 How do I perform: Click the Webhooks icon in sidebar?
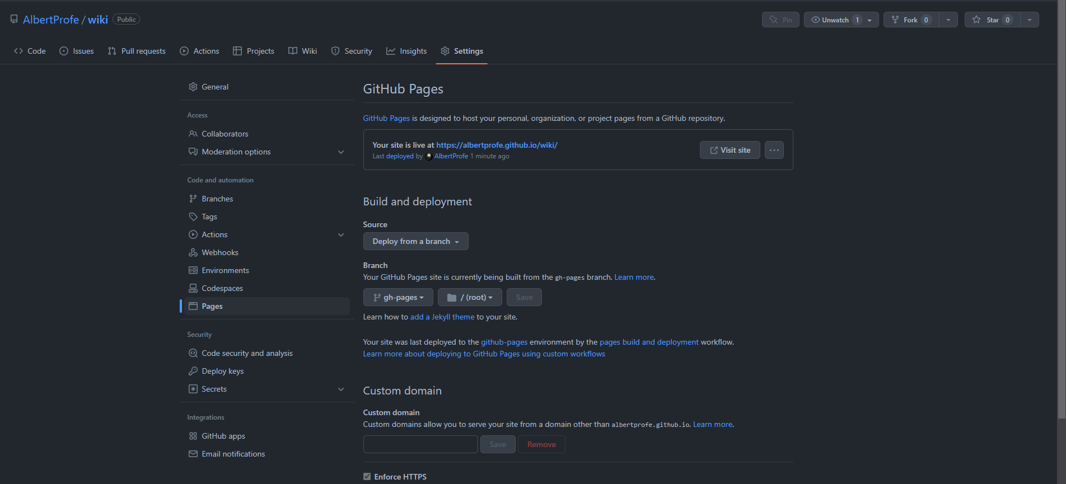tap(193, 252)
